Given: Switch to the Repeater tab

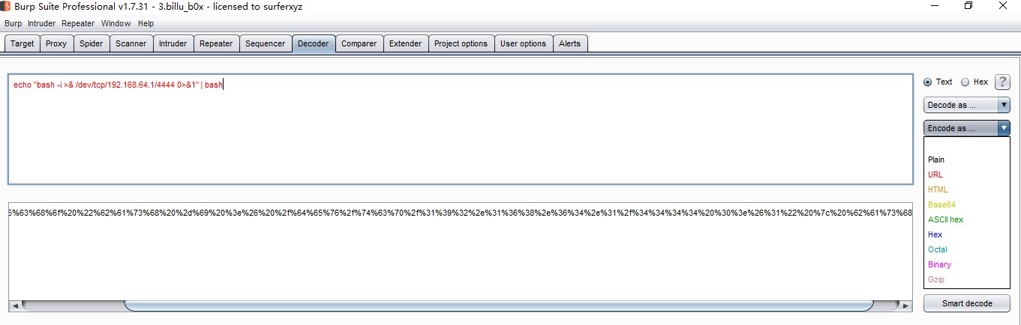Looking at the screenshot, I should pyautogui.click(x=216, y=43).
